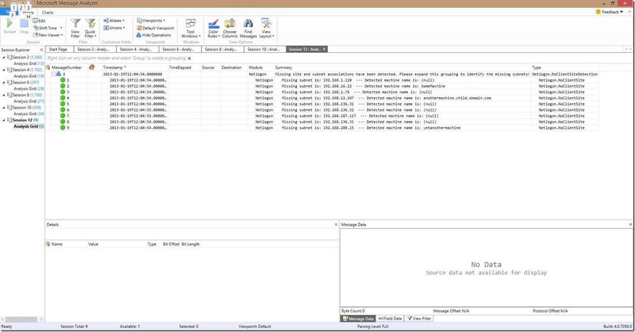Collapse Session 4 tree node
Screen dimensions: 635x332
point(4,70)
